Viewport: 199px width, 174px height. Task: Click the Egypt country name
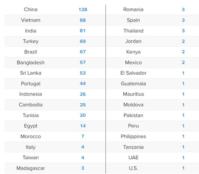coord(31,126)
